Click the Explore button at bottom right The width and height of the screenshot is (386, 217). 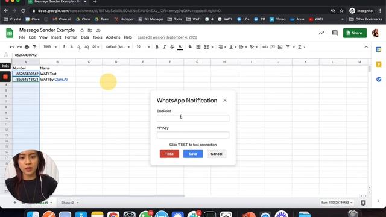pos(363,203)
